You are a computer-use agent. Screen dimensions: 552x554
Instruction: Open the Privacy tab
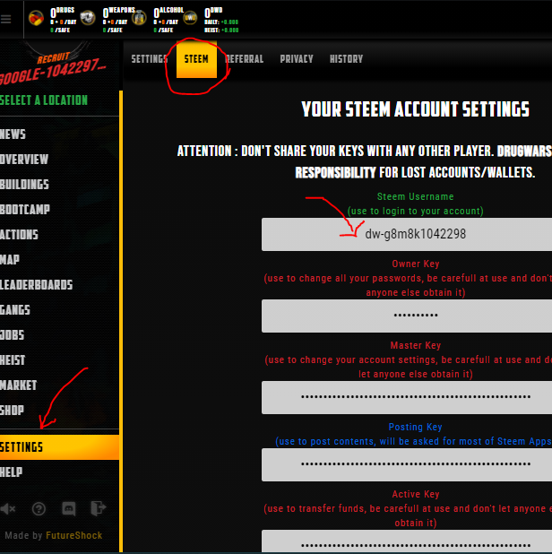[297, 59]
